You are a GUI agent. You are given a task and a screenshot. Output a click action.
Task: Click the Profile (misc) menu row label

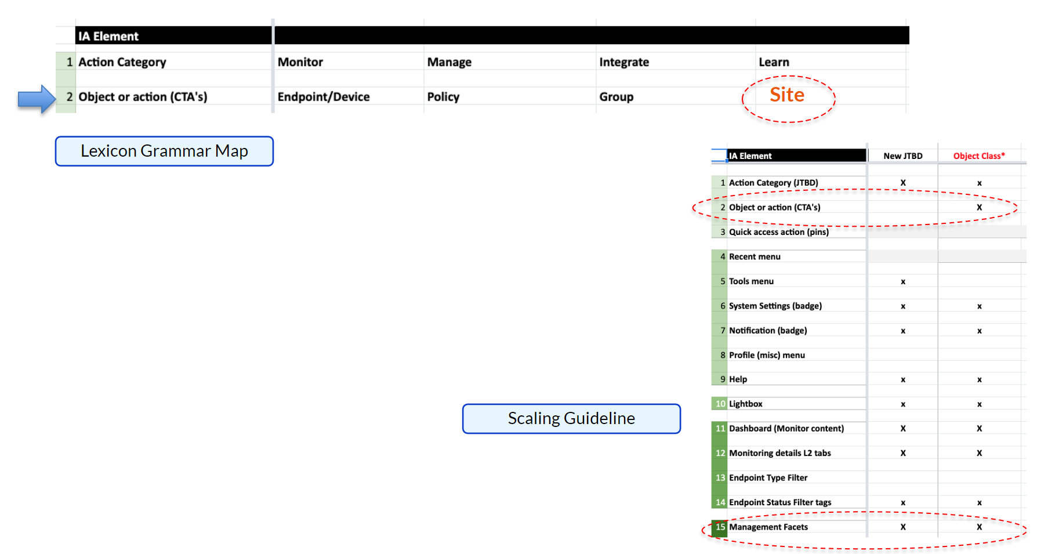tap(766, 355)
